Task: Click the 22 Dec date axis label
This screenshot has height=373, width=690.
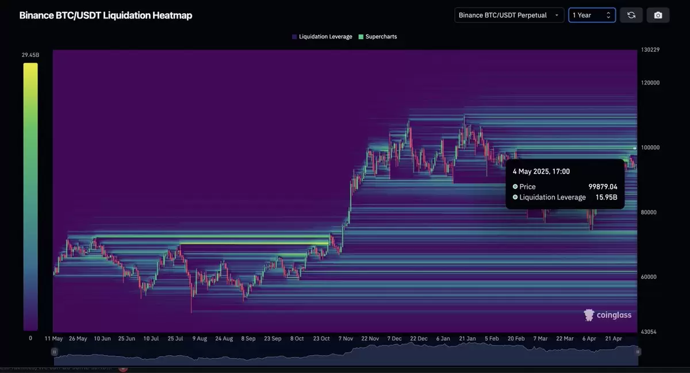Action: click(x=419, y=339)
